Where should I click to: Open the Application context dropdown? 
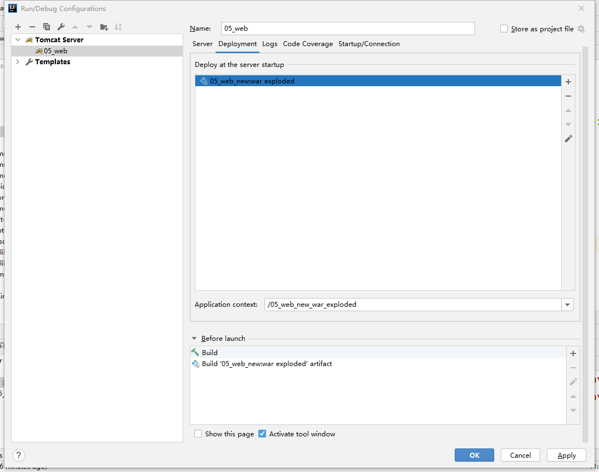[568, 305]
